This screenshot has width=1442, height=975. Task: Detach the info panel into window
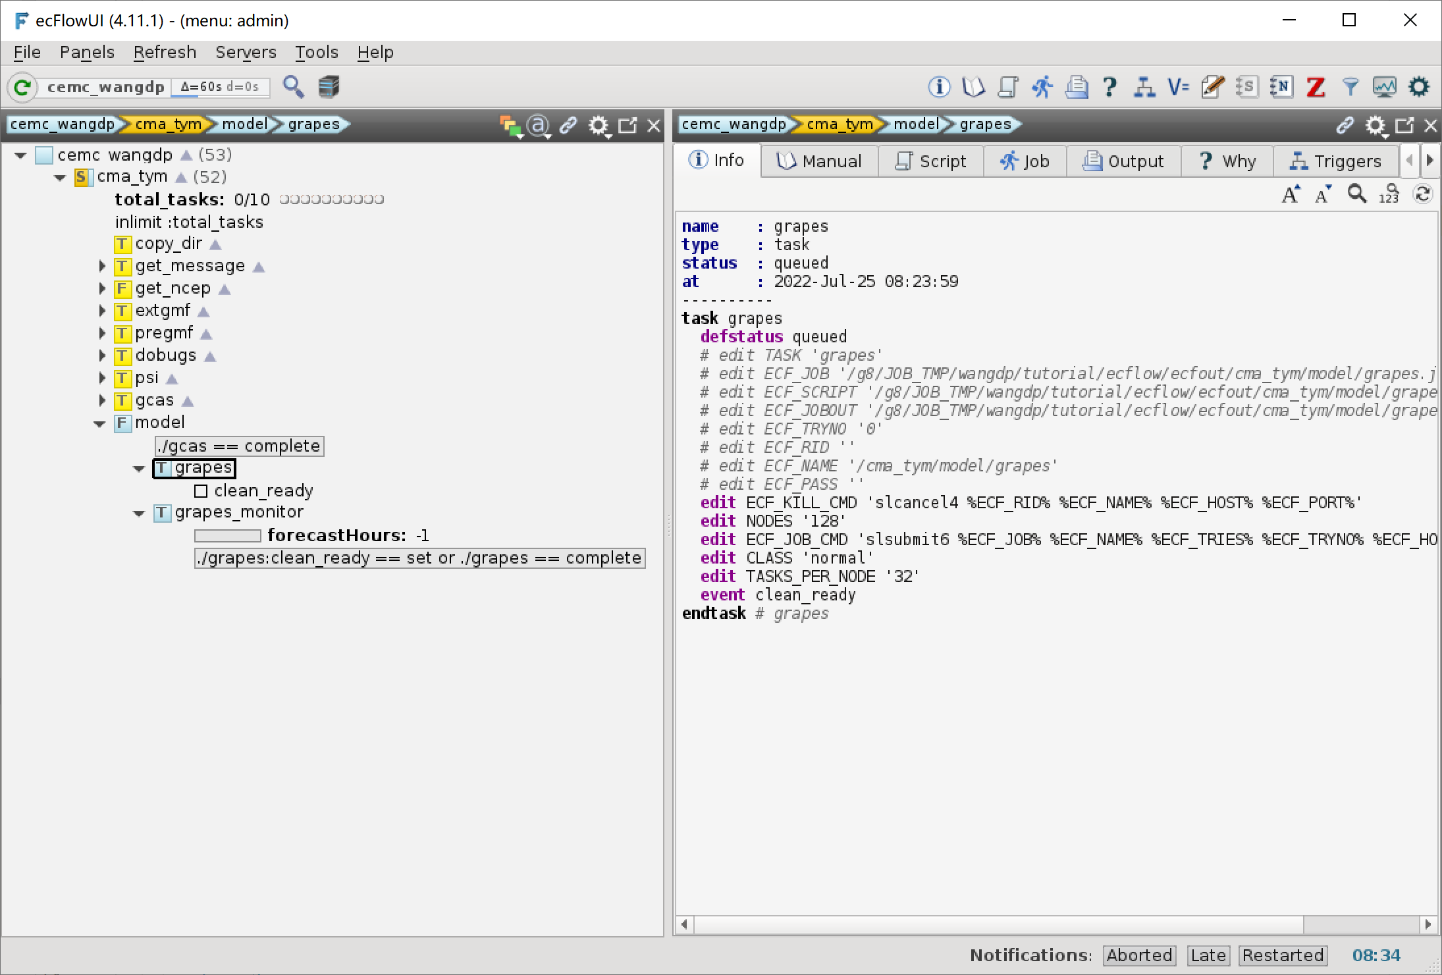click(x=1405, y=125)
